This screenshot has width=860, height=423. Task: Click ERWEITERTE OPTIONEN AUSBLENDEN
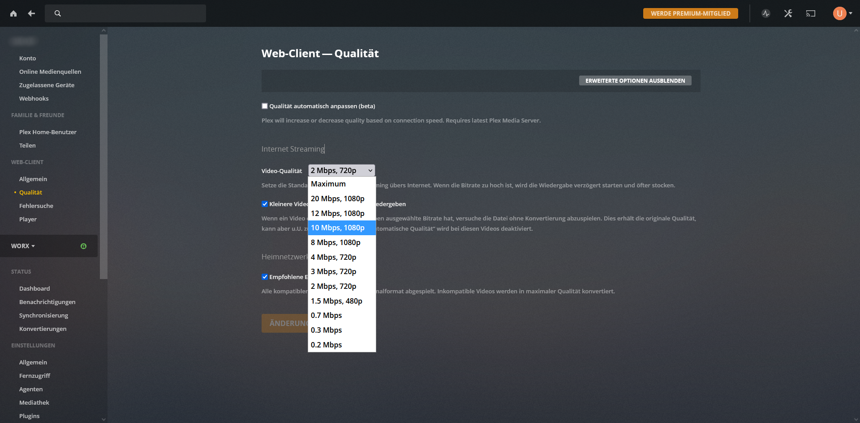tap(635, 80)
